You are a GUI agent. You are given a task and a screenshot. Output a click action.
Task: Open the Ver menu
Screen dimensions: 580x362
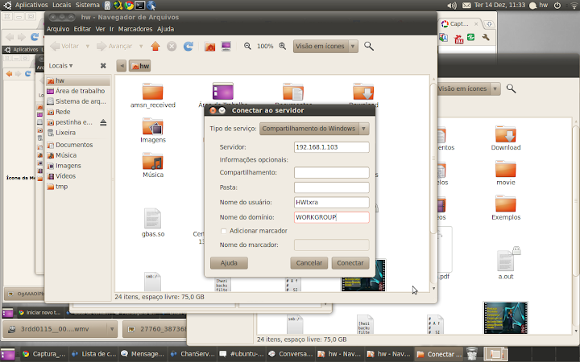[100, 29]
